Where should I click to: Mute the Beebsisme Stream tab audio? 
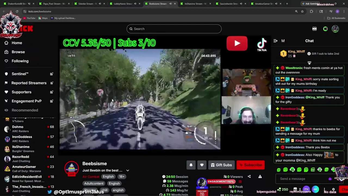(x=170, y=4)
